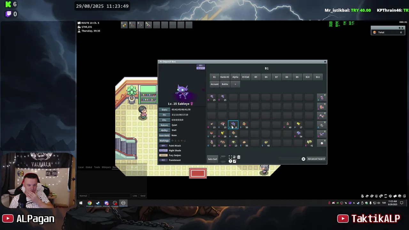Open the notification center icon
This screenshot has width=409, height=230.
[402, 203]
